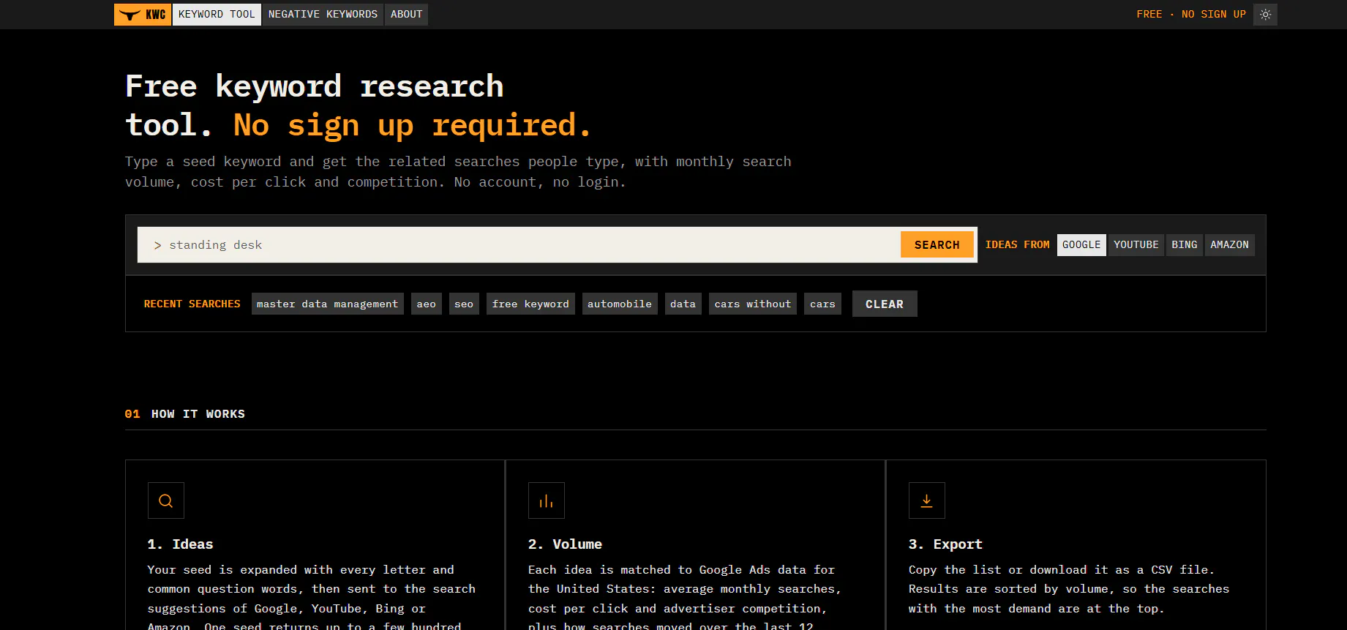Pick recent search 'seo'
Viewport: 1347px width, 630px height.
[x=464, y=304]
